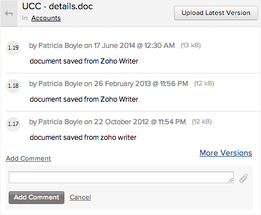The width and height of the screenshot is (261, 215).
Task: Focus the comment text box
Action: coord(121,177)
